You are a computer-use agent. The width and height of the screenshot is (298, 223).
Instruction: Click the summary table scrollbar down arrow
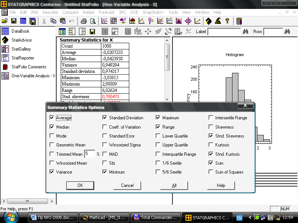coord(167,99)
